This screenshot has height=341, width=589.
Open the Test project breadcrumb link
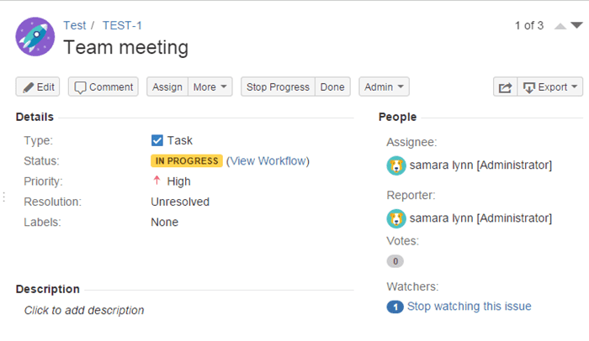click(x=74, y=25)
